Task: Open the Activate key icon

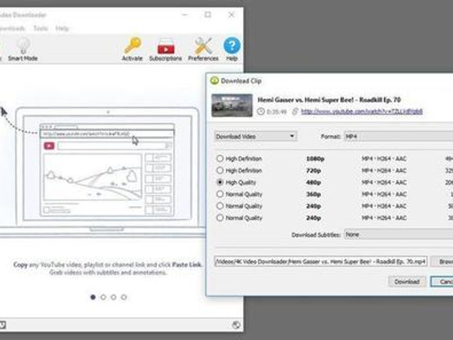Action: coord(133,46)
